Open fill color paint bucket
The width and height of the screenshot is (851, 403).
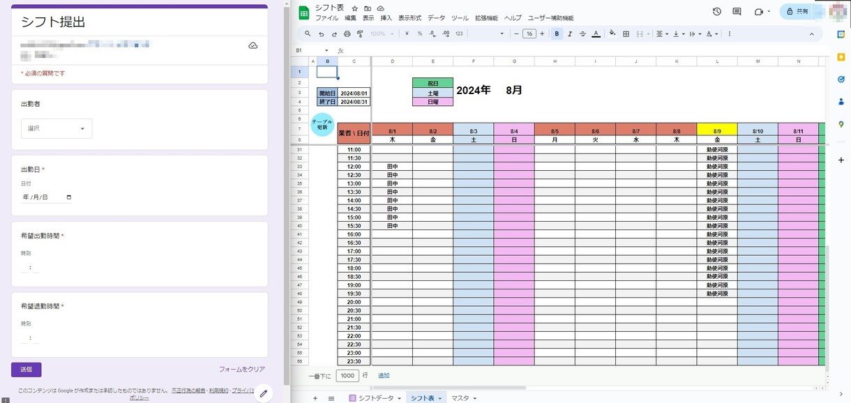[612, 33]
